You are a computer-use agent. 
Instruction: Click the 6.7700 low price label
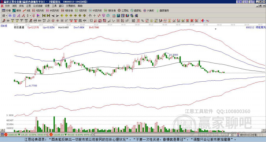(x=33, y=86)
